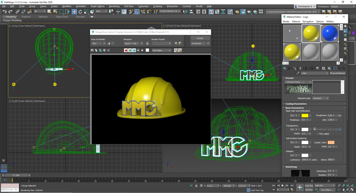Image resolution: width=356 pixels, height=193 pixels.
Task: Activate the Select and Link tool
Action: pyautogui.click(x=17, y=12)
